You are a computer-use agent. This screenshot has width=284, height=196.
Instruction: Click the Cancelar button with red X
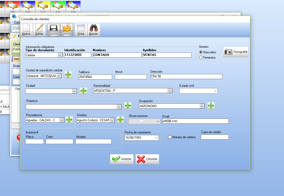point(147,159)
